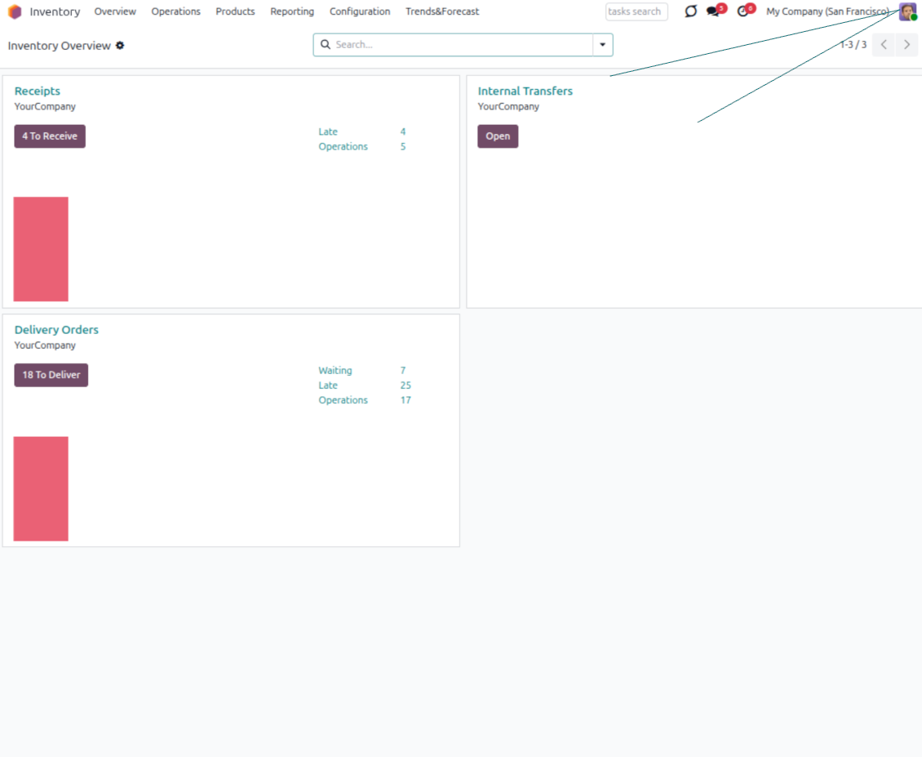Open Late receipts link
The width and height of the screenshot is (922, 757).
coord(328,131)
